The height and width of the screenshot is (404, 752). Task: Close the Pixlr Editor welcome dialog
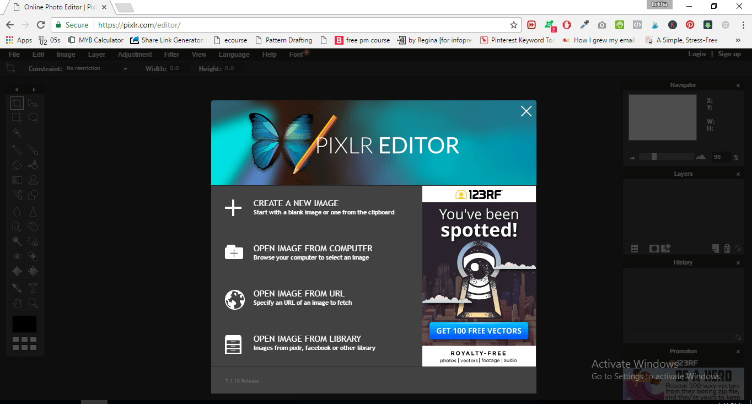pyautogui.click(x=526, y=111)
